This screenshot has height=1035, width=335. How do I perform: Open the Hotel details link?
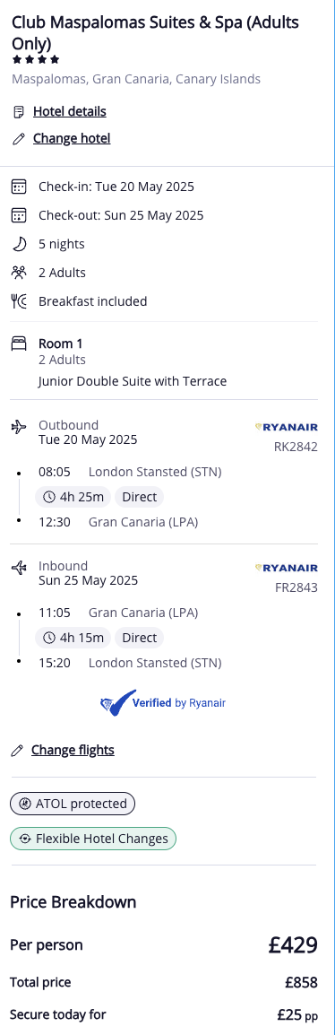point(69,111)
